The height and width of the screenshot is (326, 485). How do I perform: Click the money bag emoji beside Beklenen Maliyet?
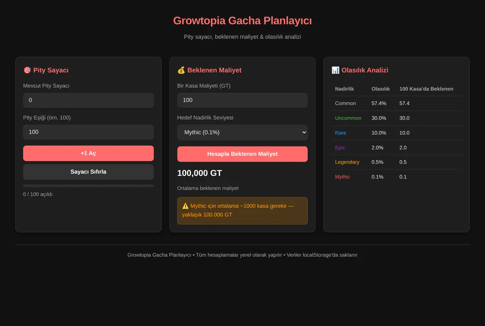181,70
